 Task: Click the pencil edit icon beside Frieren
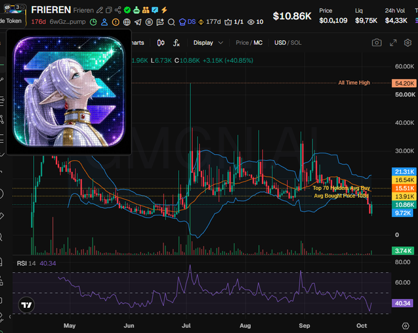pos(100,10)
